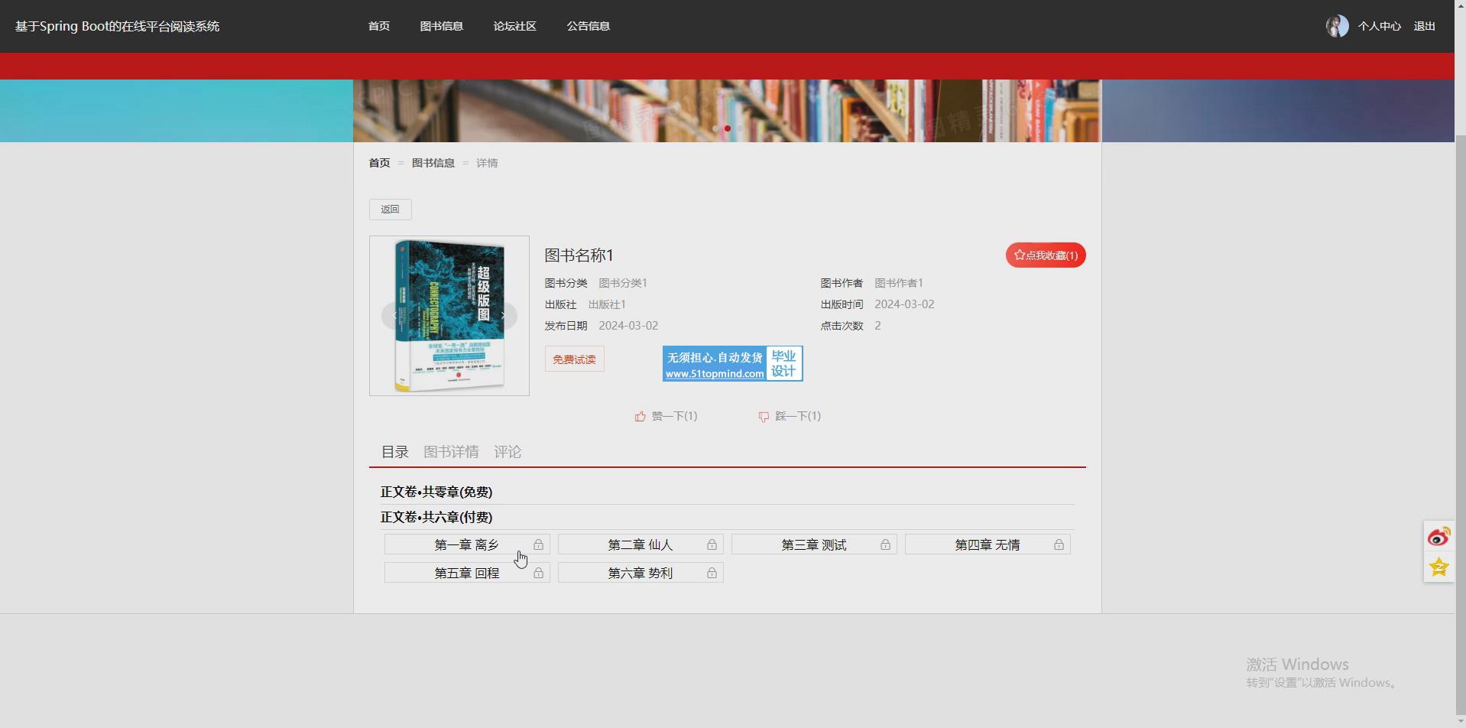Viewport: 1466px width, 728px height.
Task: Click the lock icon on 第六章 势利
Action: (712, 573)
